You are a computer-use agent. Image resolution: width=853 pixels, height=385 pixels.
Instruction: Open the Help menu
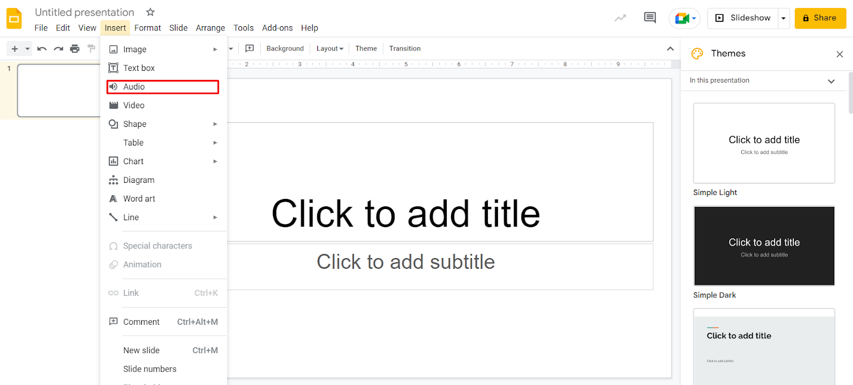click(310, 28)
